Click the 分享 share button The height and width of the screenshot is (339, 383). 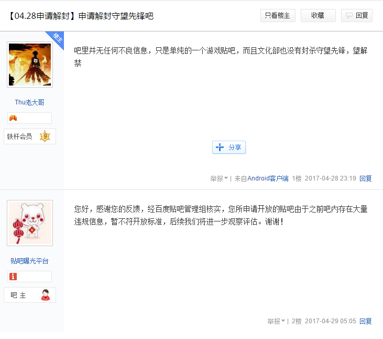[x=229, y=147]
